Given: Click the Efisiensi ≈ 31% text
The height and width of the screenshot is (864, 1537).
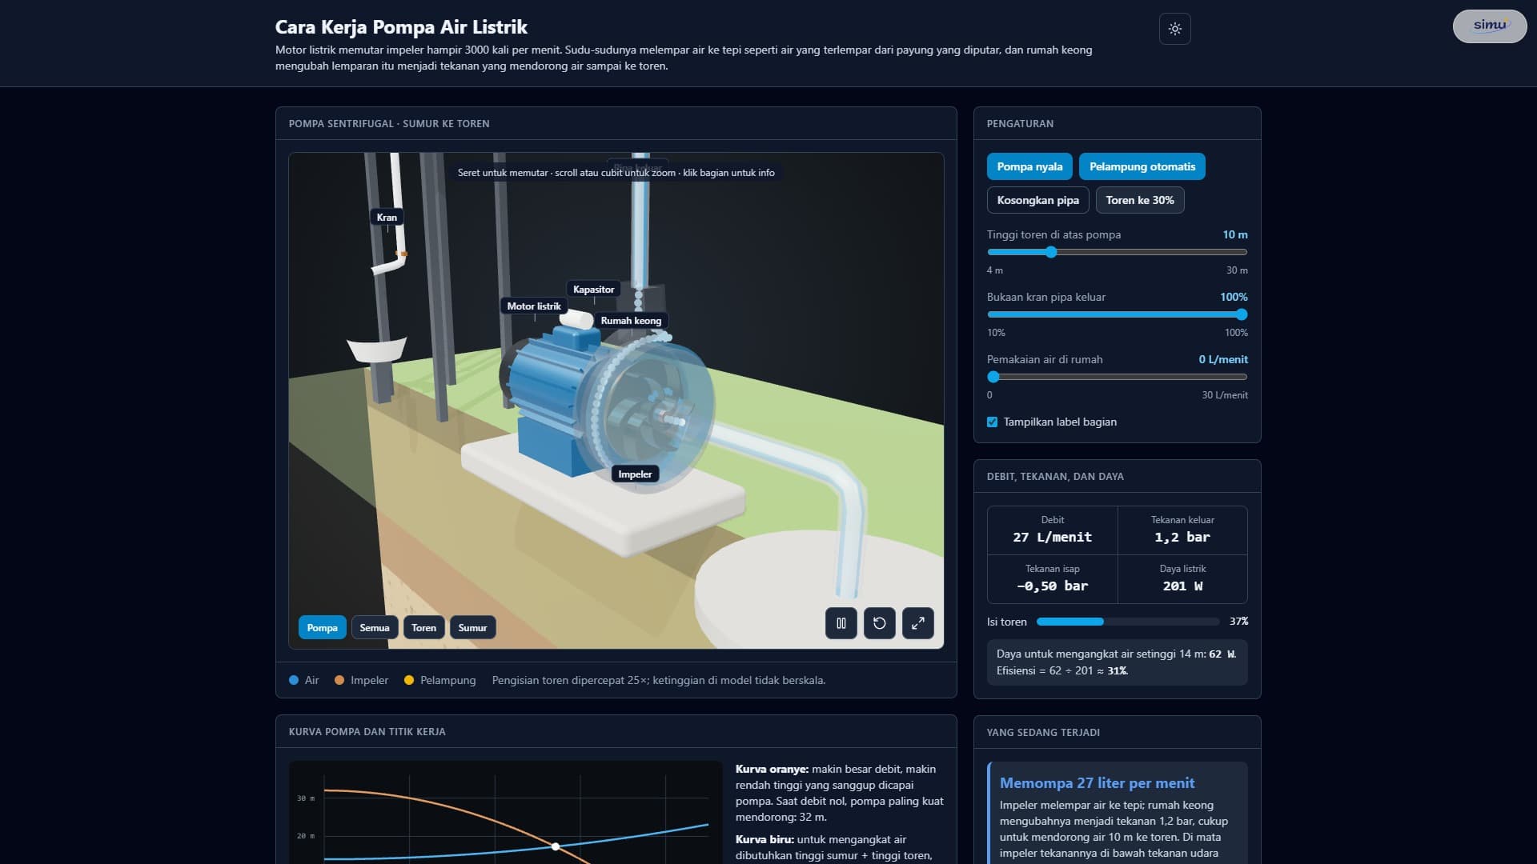Looking at the screenshot, I should 1062,671.
